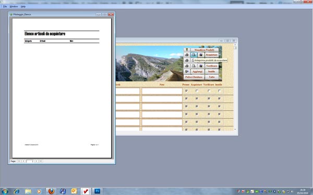This screenshot has width=313, height=195.
Task: Open preview icon in the Verificare row
Action: [194, 66]
